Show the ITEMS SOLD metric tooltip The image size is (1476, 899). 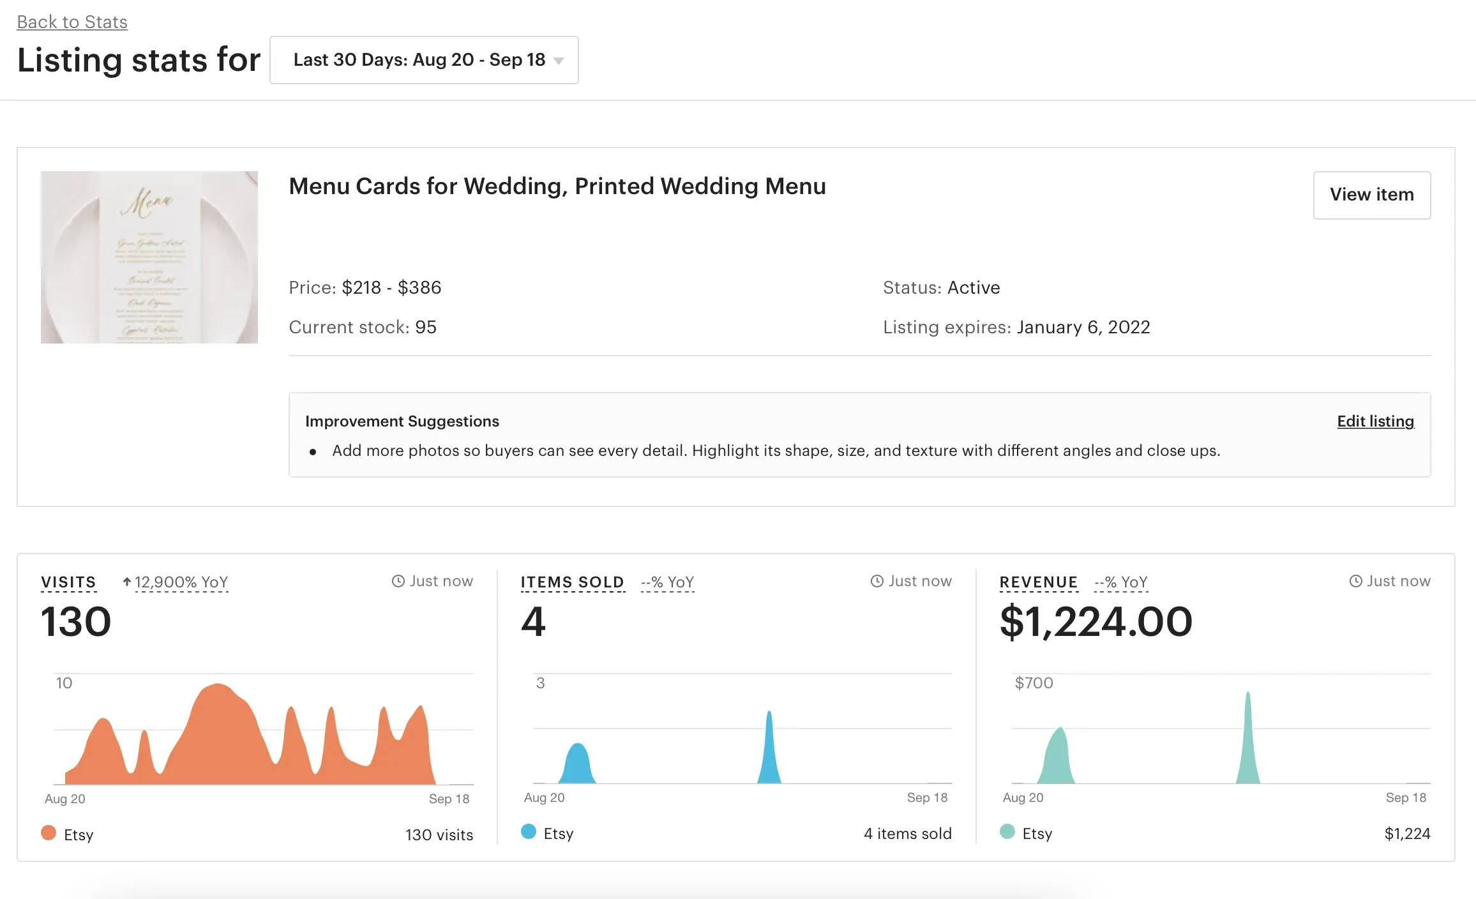click(x=571, y=581)
